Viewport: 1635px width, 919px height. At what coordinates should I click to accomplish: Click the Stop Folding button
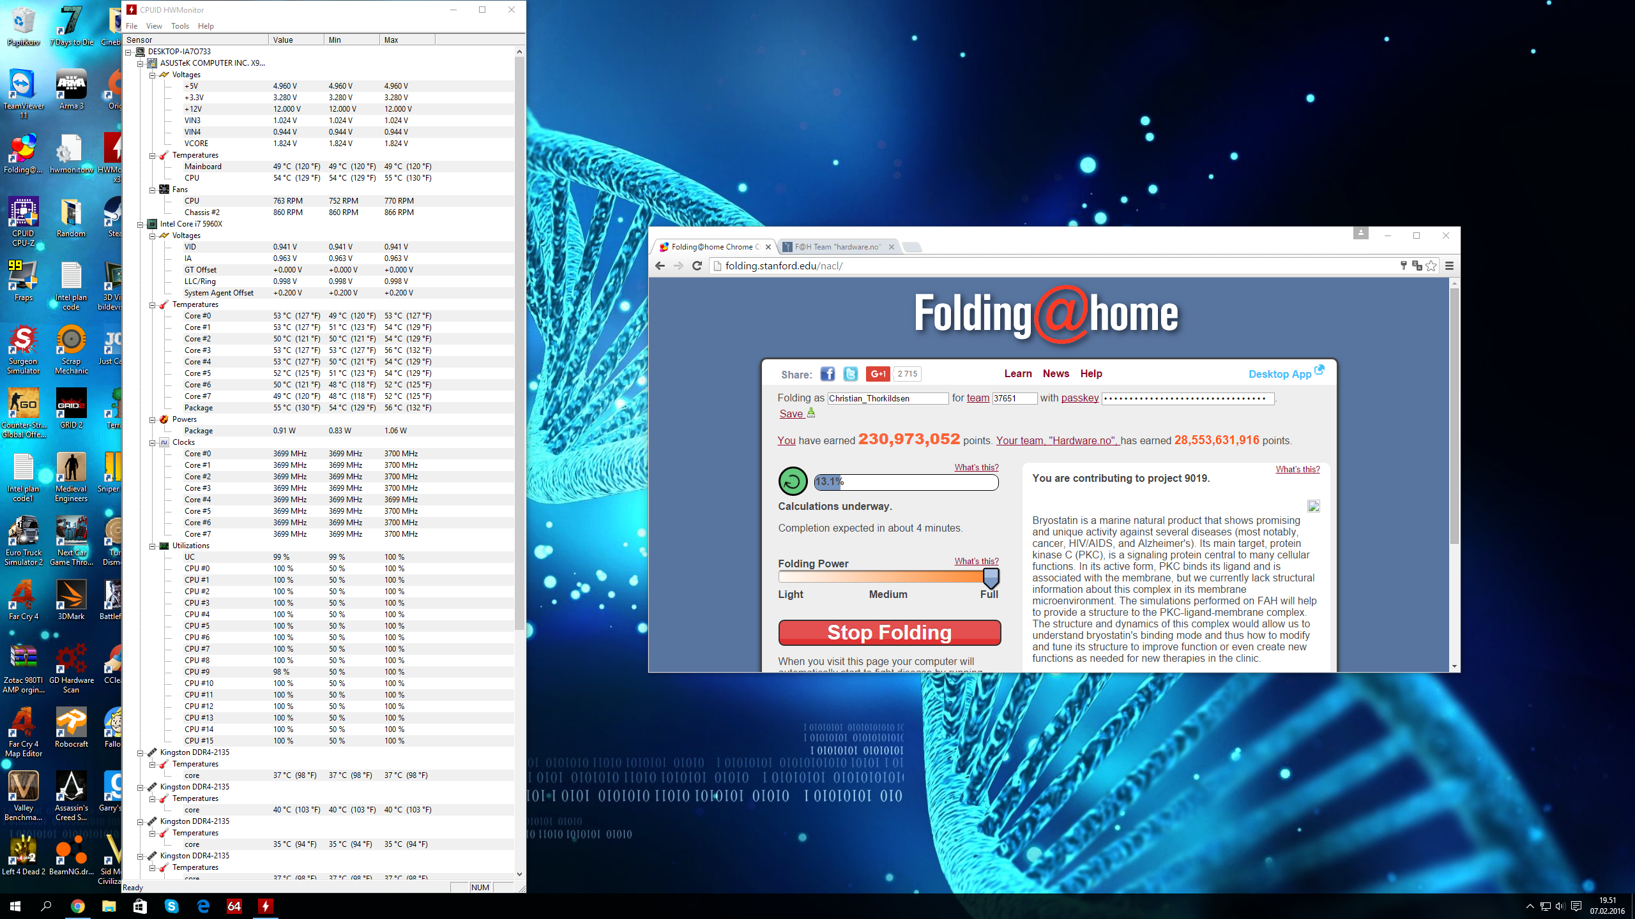pos(890,632)
